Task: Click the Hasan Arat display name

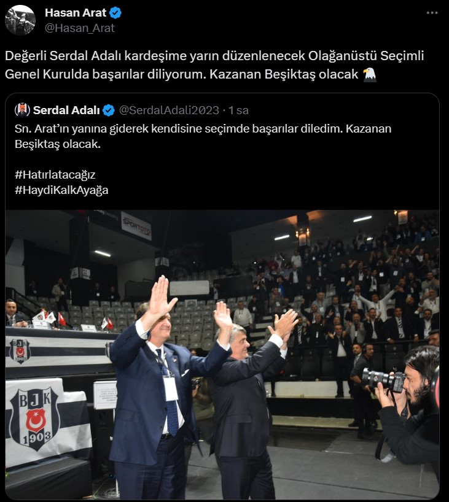Action: (x=76, y=13)
